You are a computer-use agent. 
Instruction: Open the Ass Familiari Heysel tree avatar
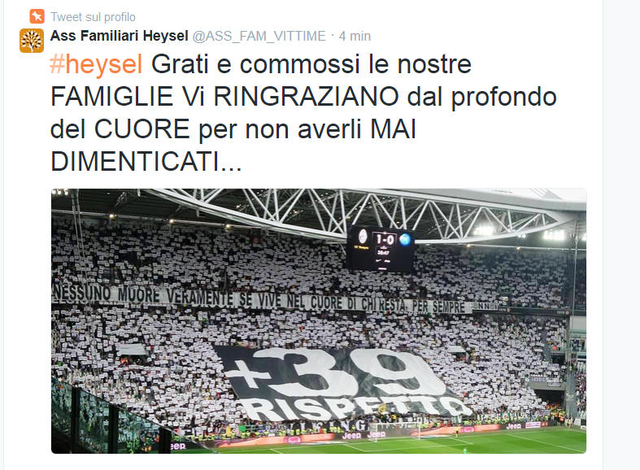click(x=32, y=41)
